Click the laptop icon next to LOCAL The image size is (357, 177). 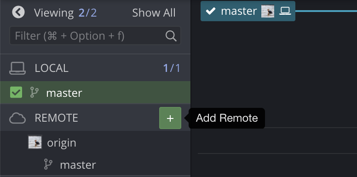(x=17, y=68)
